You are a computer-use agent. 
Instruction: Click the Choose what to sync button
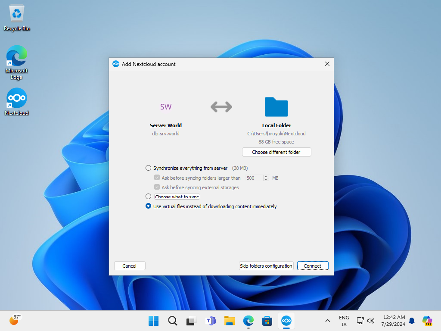177,197
